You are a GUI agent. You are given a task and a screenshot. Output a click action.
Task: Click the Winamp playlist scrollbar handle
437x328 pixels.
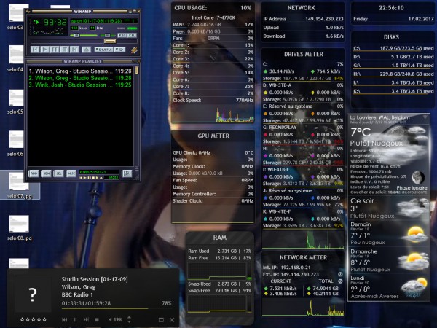coord(137,70)
